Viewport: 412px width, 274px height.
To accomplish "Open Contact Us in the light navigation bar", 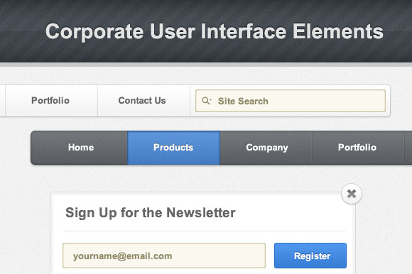I will (143, 101).
